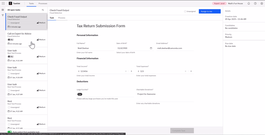Open the app switcher grid icon
The image size is (265, 135).
(x=3, y=3)
